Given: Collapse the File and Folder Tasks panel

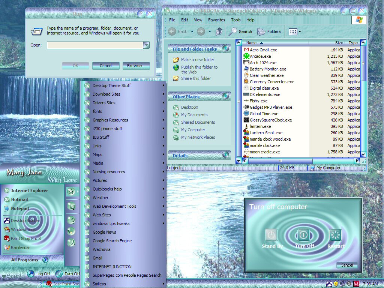Looking at the screenshot, I should coord(225,48).
